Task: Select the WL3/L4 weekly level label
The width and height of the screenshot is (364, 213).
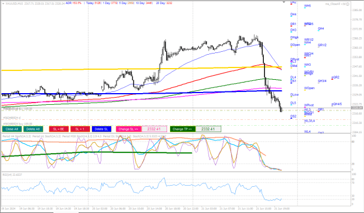Action: [x=309, y=121]
